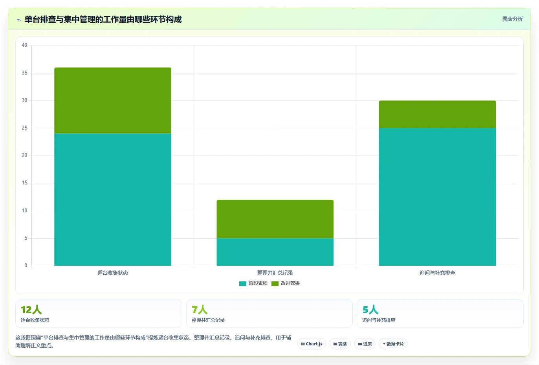This screenshot has width=539, height=365.
Task: Click the 图表分析 label in the header
Action: (x=512, y=19)
